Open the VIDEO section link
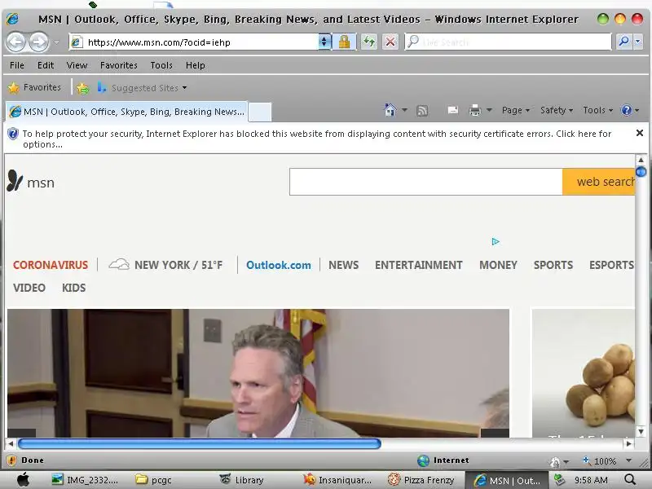Screen dimensions: 652x489 [29, 288]
